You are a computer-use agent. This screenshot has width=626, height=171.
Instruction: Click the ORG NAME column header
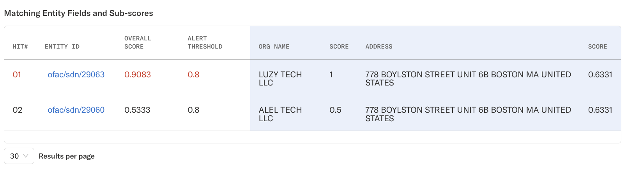pyautogui.click(x=274, y=47)
